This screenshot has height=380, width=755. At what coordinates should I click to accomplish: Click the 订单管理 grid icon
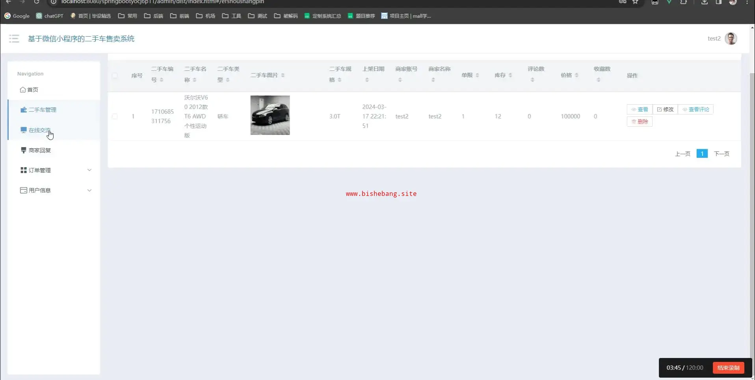24,170
